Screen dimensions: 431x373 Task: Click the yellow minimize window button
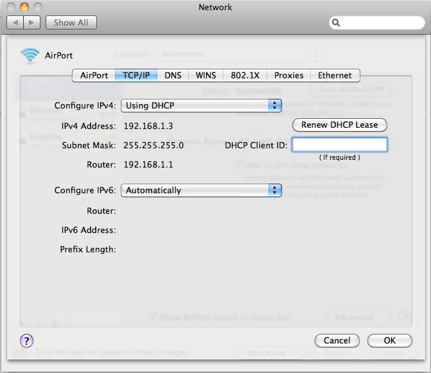[x=24, y=7]
